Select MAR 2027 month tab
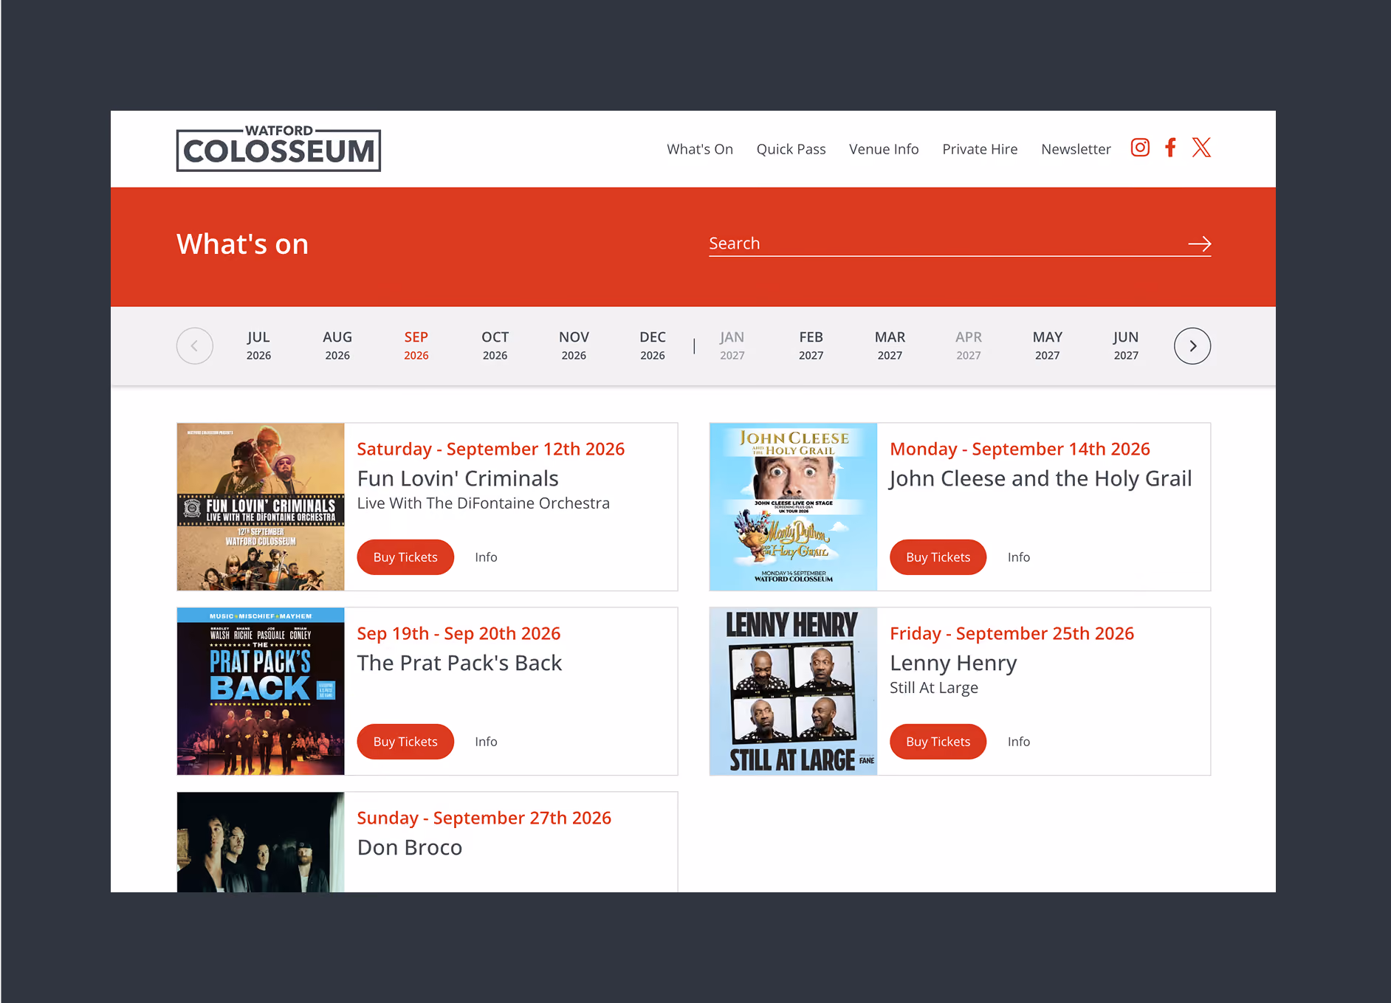The height and width of the screenshot is (1003, 1391). (x=890, y=345)
